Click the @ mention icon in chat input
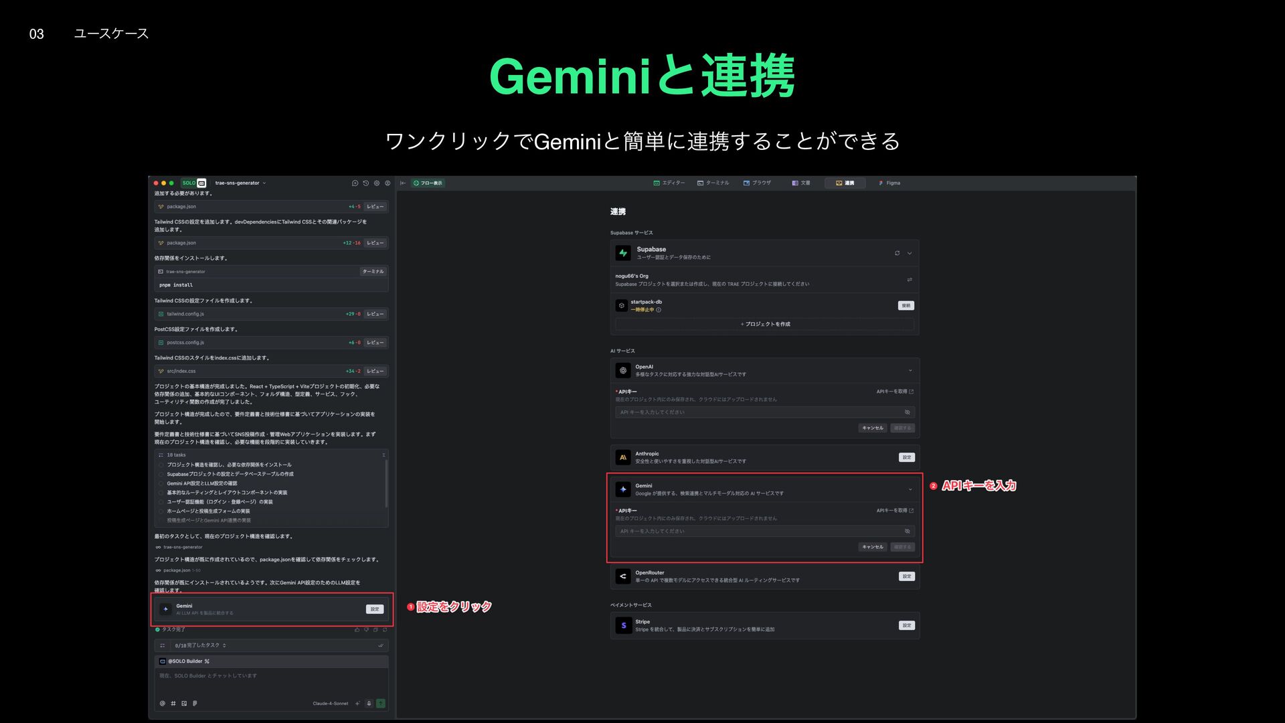Viewport: 1285px width, 723px height. click(163, 704)
